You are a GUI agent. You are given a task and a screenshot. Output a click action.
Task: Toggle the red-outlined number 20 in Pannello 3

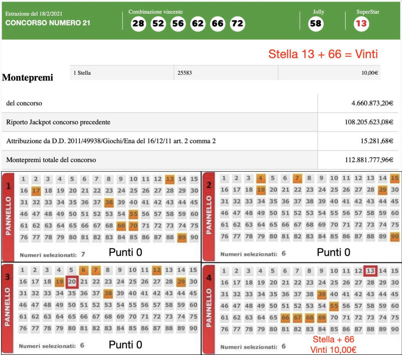[72, 282]
